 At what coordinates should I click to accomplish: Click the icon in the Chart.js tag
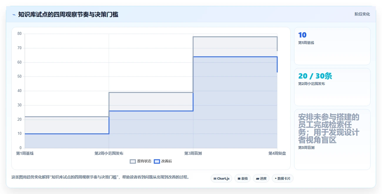coord(215,178)
